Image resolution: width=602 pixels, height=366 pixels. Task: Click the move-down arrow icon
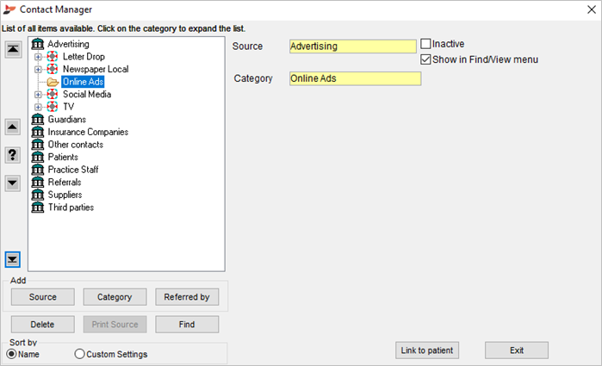coord(13,183)
